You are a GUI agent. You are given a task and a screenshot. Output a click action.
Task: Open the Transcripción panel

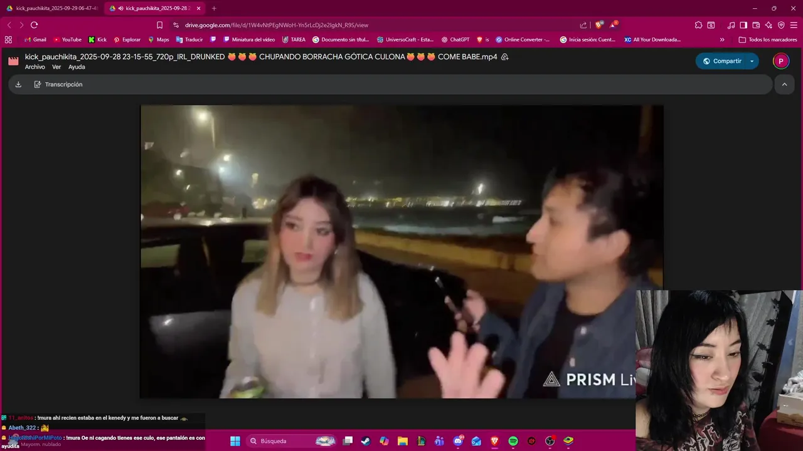pos(58,85)
